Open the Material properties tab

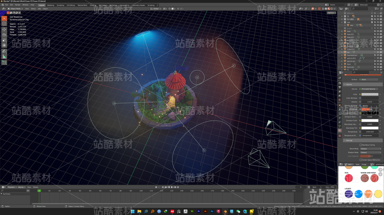[340, 130]
